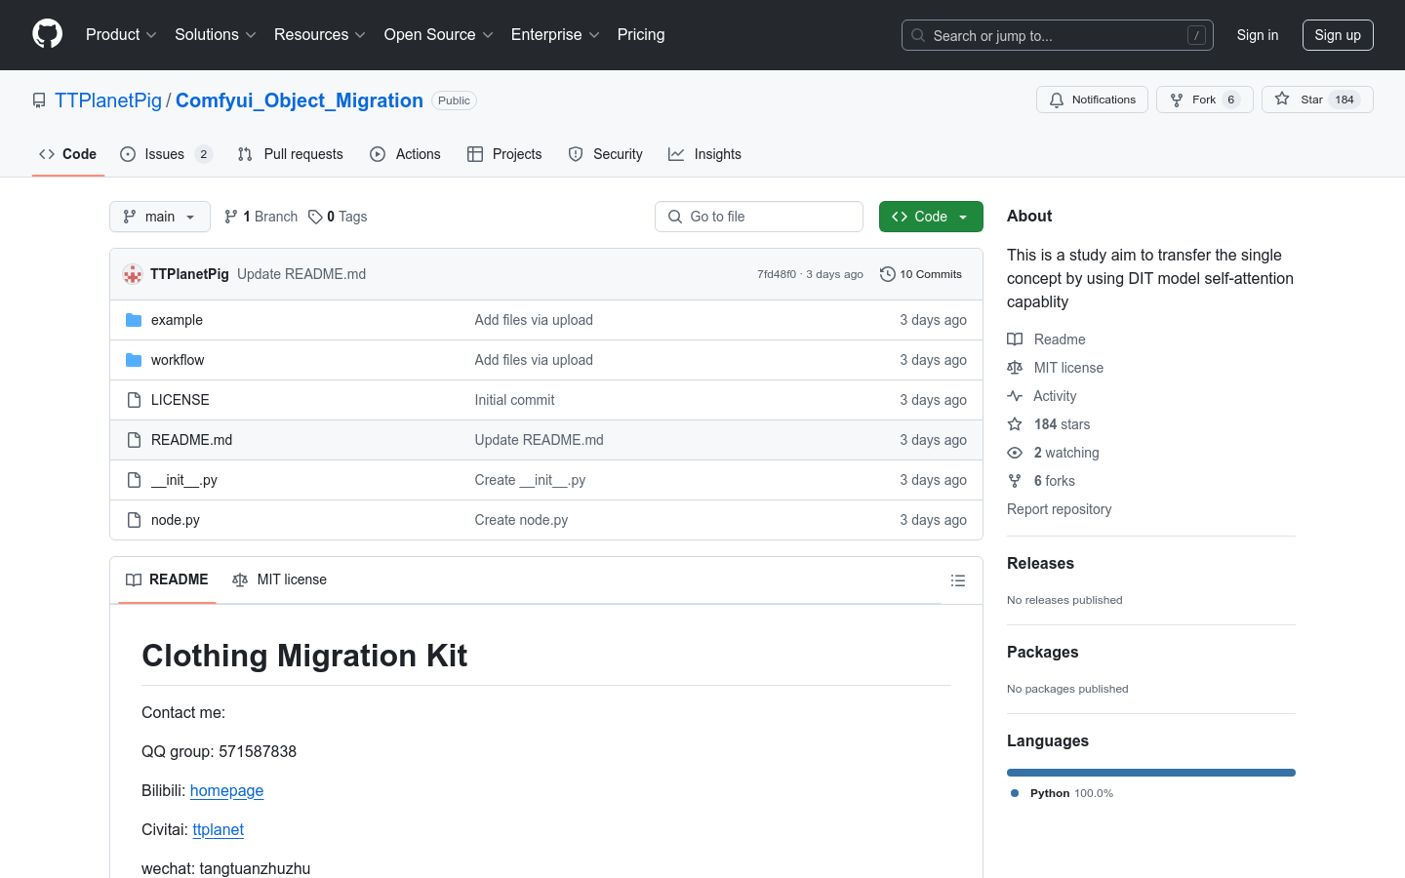1405x878 pixels.
Task: Open the GitHub home logo
Action: pyautogui.click(x=48, y=35)
